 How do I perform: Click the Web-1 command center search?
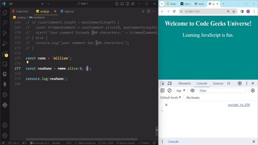point(83,4)
